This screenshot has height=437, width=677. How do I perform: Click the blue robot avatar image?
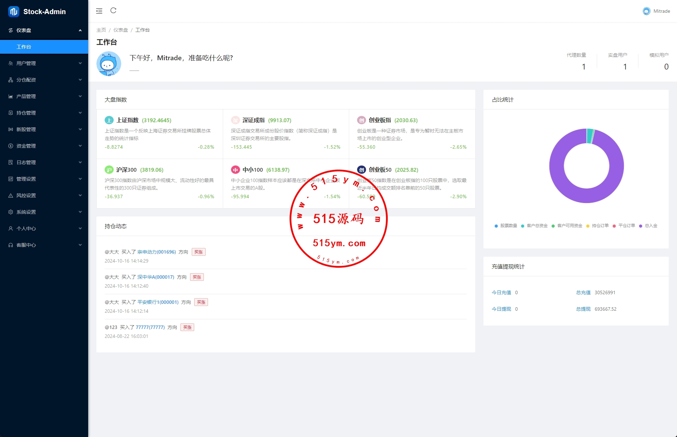[109, 64]
